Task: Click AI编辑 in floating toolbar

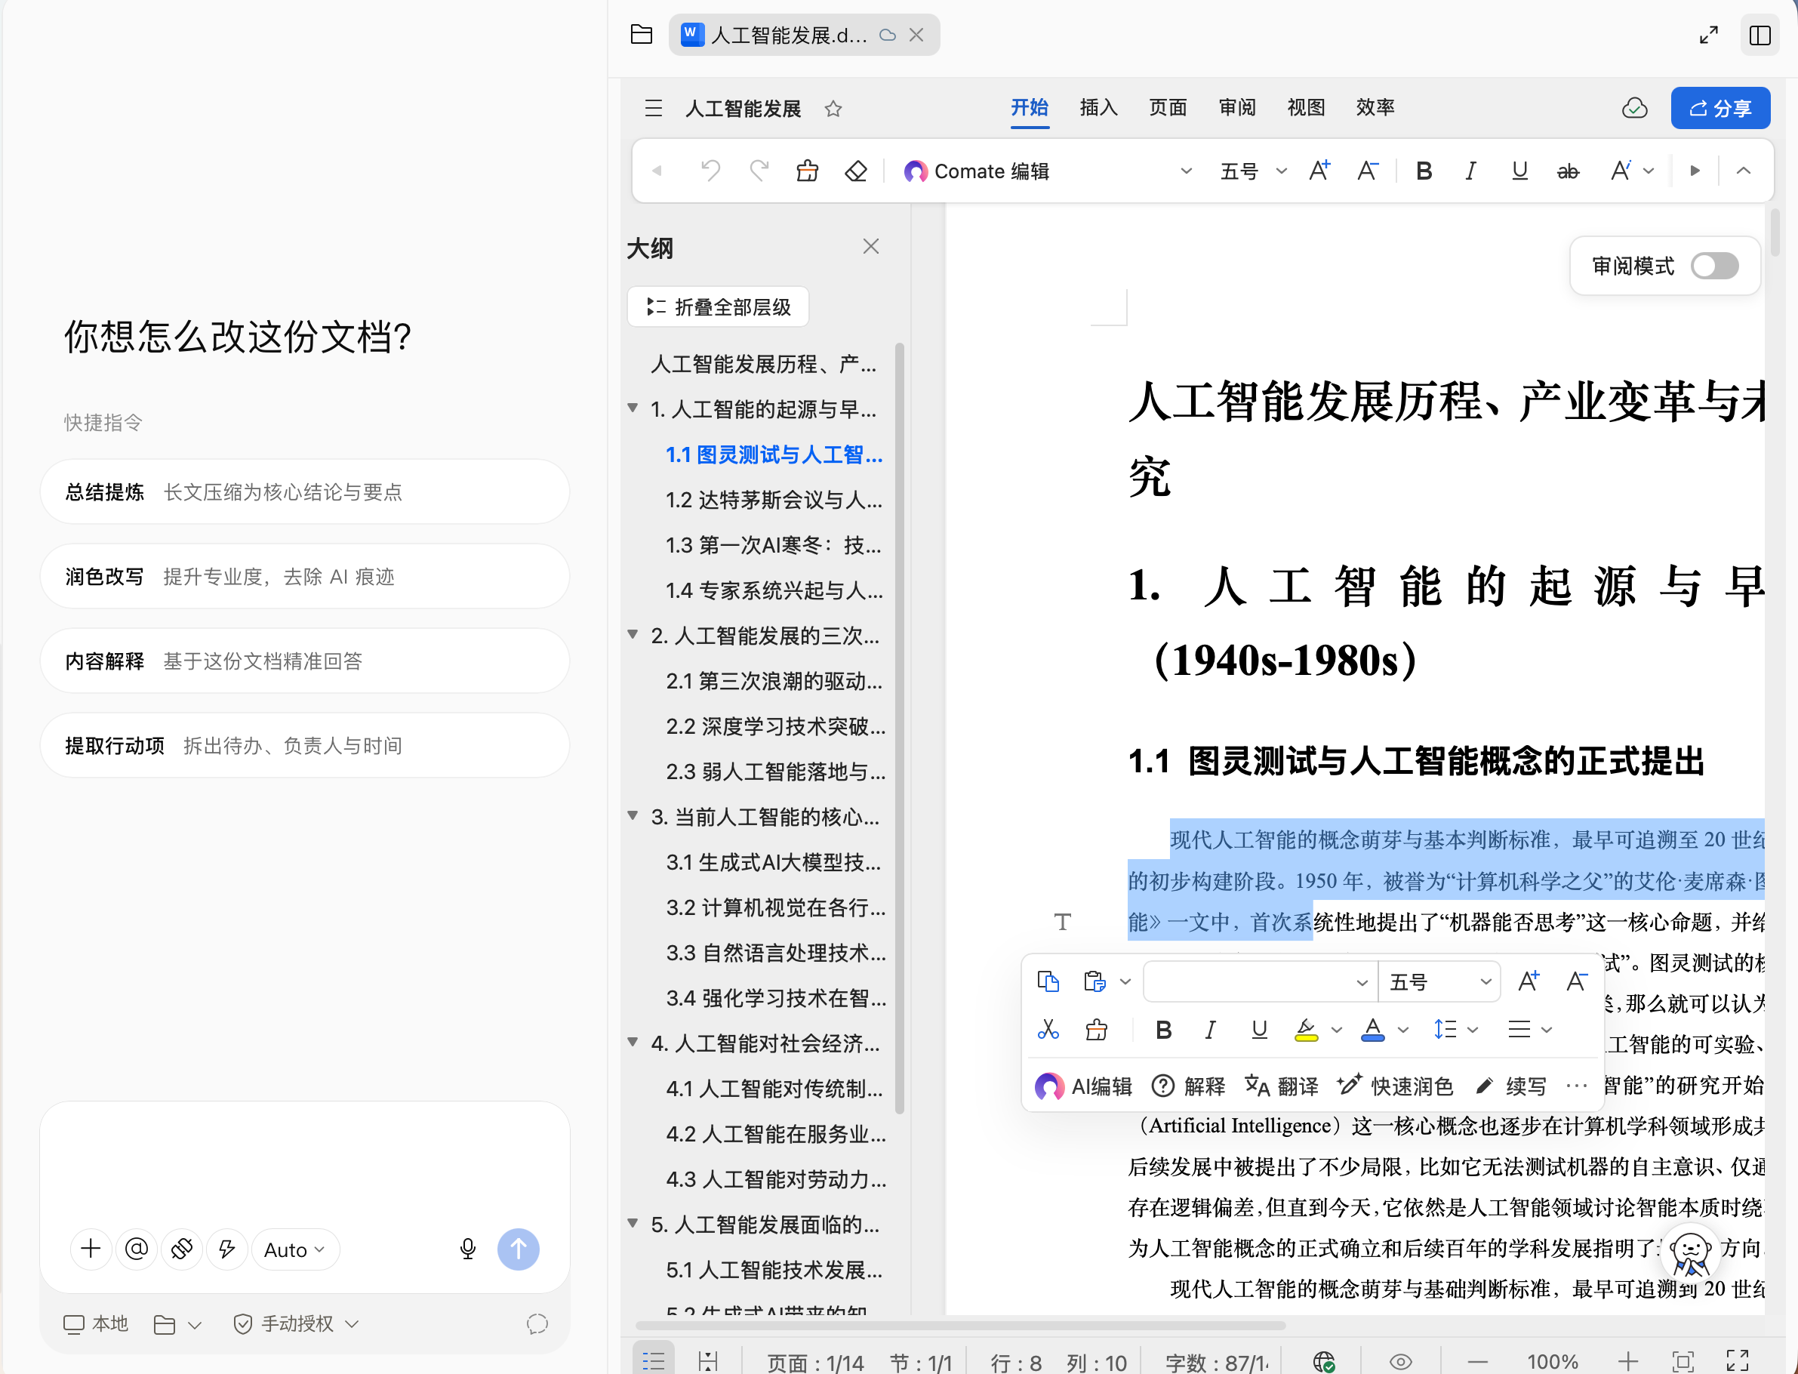Action: pos(1082,1086)
